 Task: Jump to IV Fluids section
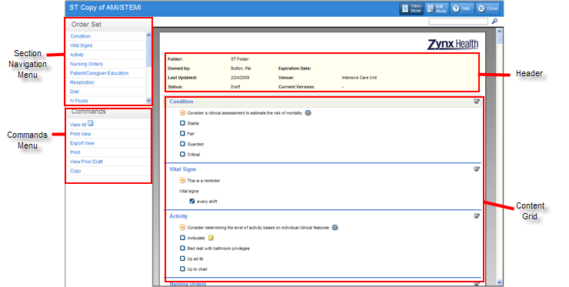click(x=78, y=101)
